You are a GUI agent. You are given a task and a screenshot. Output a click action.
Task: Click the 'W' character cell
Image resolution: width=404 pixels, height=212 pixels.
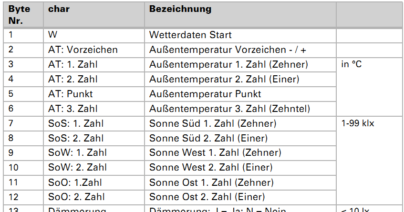pos(52,35)
